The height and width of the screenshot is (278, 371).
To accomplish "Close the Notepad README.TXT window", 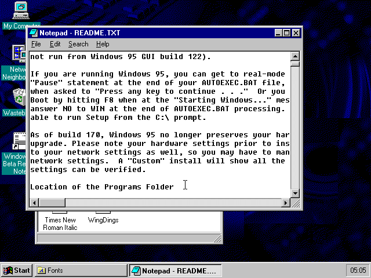I will [296, 33].
